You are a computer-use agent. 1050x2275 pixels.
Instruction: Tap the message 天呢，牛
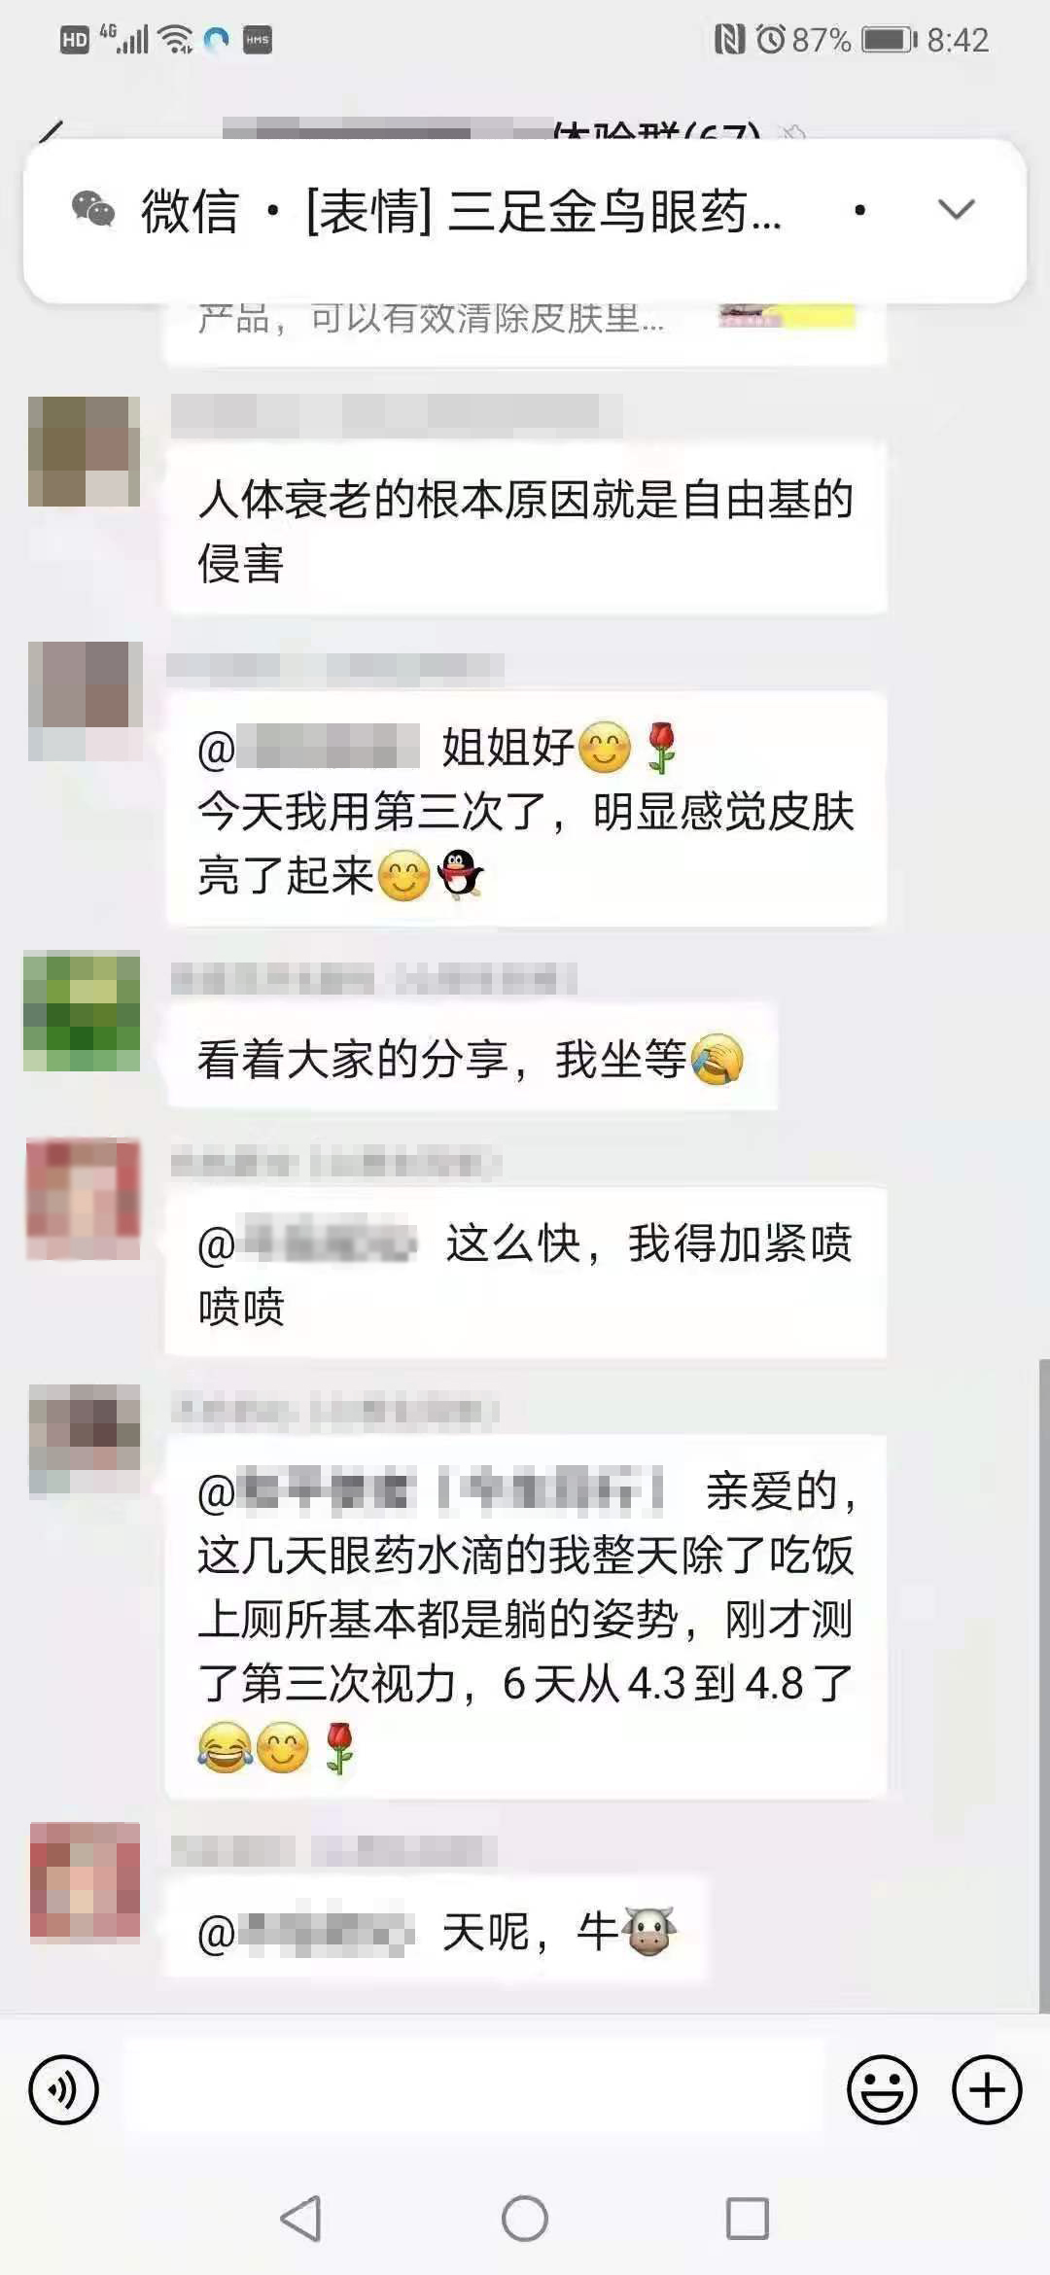click(x=437, y=1933)
